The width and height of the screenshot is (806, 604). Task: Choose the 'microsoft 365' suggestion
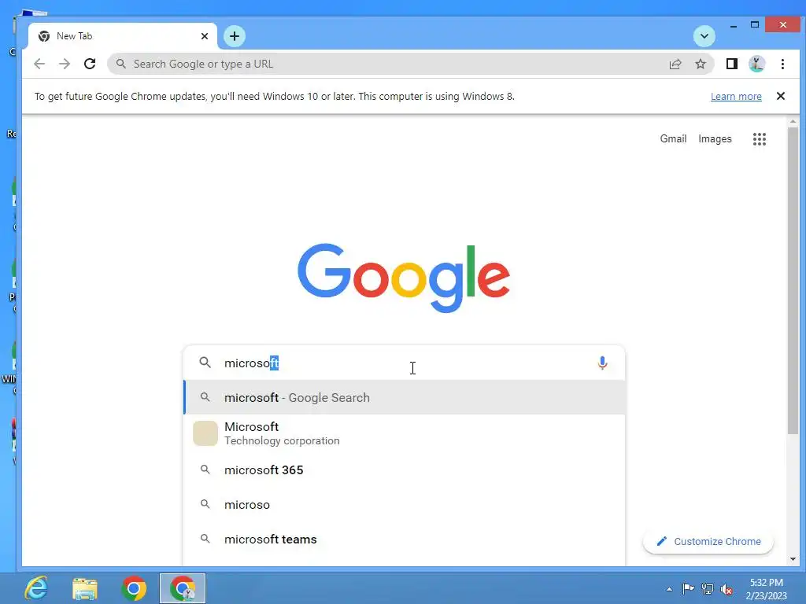pyautogui.click(x=405, y=470)
